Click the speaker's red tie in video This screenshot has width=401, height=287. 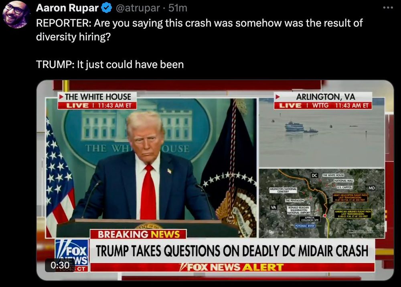[x=148, y=192]
